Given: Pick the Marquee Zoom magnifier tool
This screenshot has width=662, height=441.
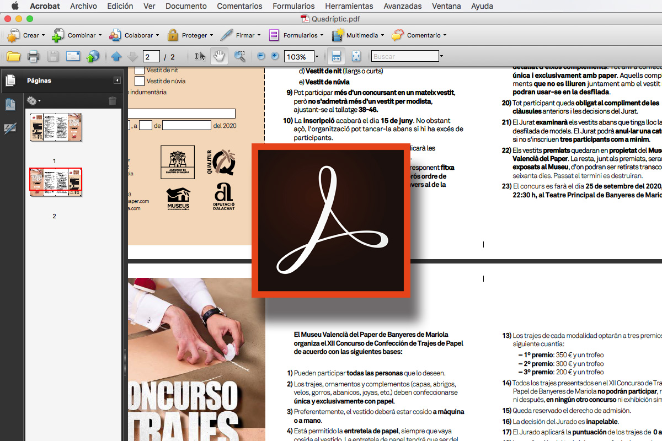Looking at the screenshot, I should [239, 56].
